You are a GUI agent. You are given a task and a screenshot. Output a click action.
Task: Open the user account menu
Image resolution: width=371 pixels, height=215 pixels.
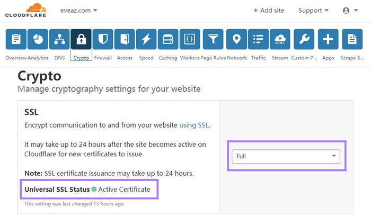click(350, 11)
